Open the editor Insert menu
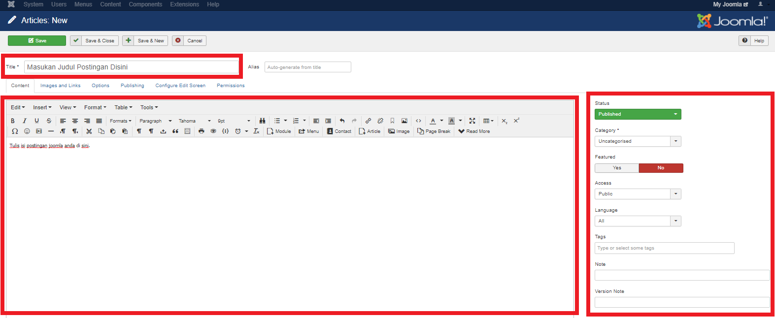775x318 pixels. coord(42,107)
